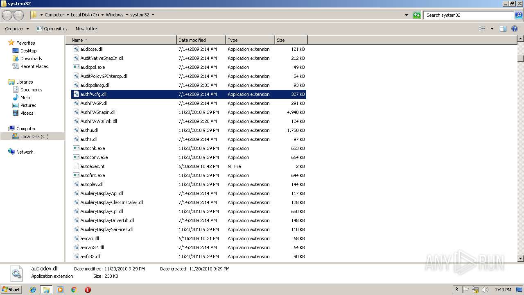The image size is (524, 295).
Task: Click Windows in the breadcrumb path
Action: [x=115, y=15]
